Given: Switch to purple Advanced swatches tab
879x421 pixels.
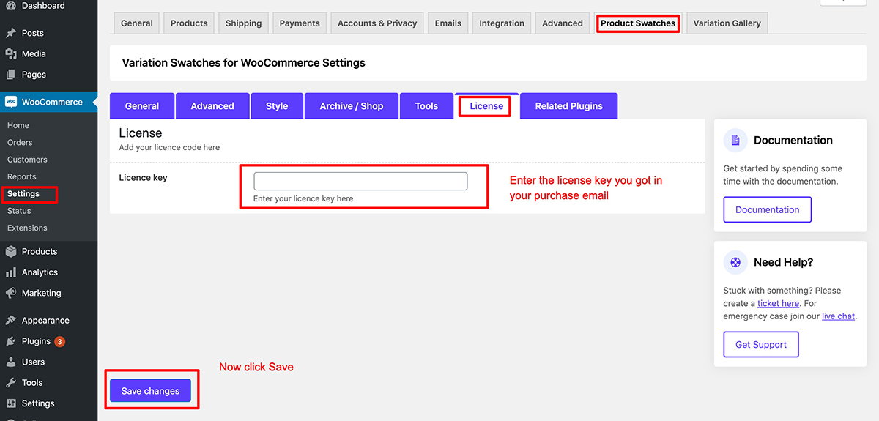Looking at the screenshot, I should (x=212, y=105).
